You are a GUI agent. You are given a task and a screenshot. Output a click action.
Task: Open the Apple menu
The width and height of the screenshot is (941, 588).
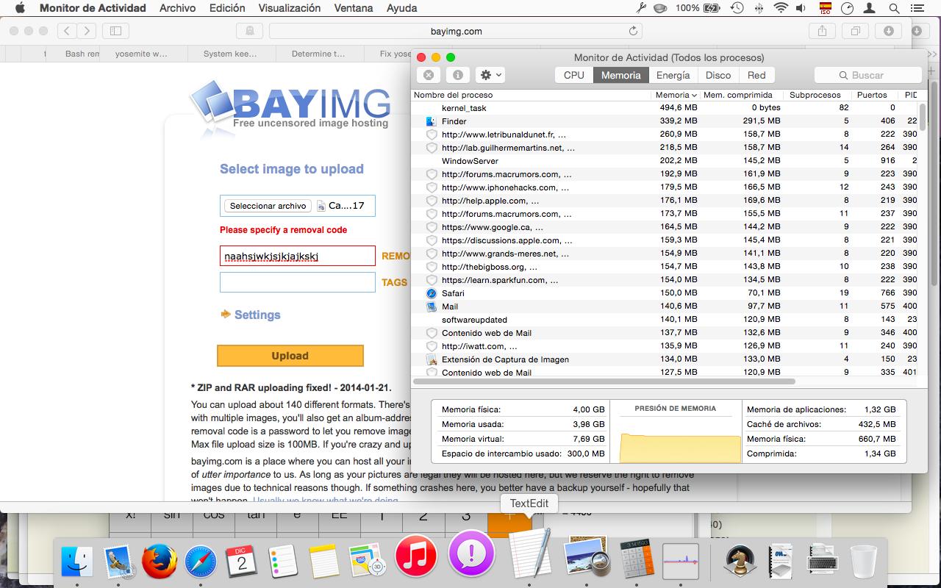[20, 8]
